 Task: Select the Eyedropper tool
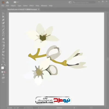click(x=3, y=49)
